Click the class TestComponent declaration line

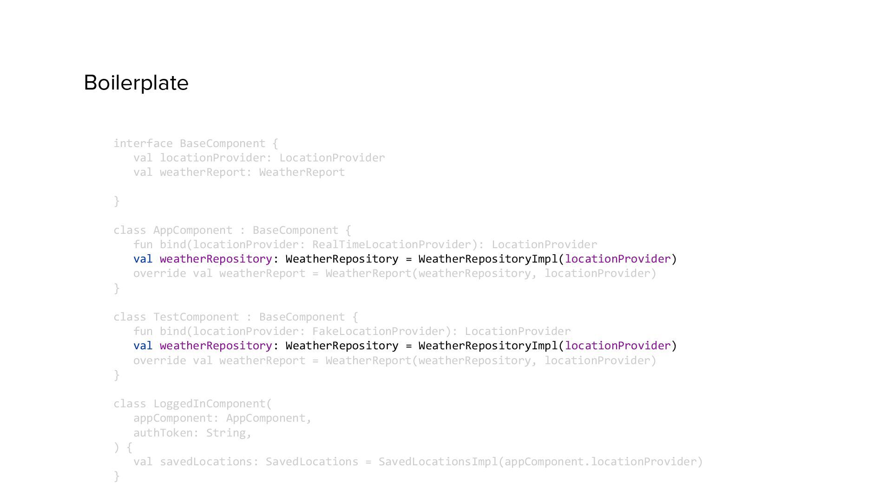click(236, 317)
